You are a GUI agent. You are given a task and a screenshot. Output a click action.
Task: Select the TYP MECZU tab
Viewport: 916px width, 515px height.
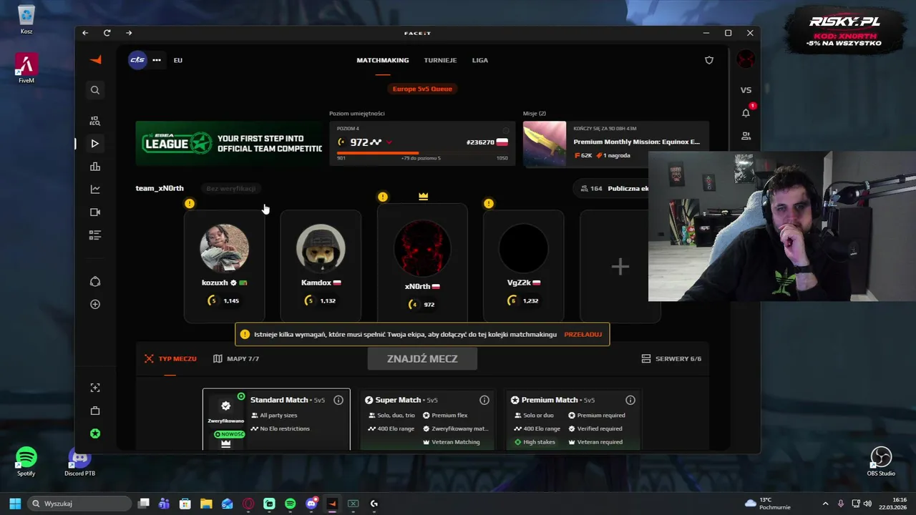(x=170, y=359)
